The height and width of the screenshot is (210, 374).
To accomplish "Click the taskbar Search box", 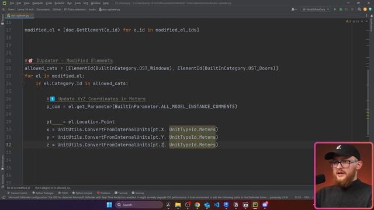I will [139, 205].
